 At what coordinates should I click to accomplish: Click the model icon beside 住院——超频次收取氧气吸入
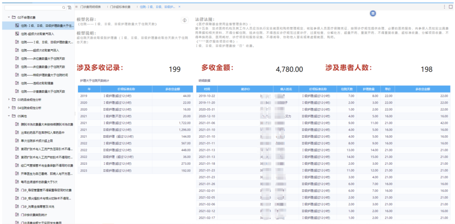click(x=17, y=50)
